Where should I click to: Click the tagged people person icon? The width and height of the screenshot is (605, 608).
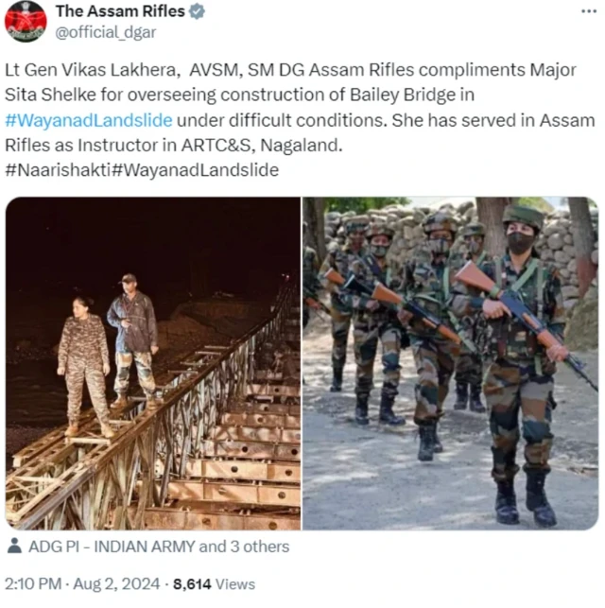[x=15, y=546]
